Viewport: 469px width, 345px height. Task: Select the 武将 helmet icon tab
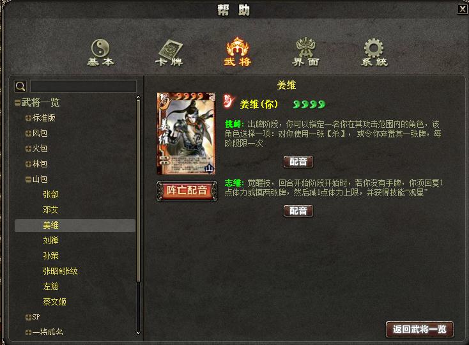click(x=238, y=51)
